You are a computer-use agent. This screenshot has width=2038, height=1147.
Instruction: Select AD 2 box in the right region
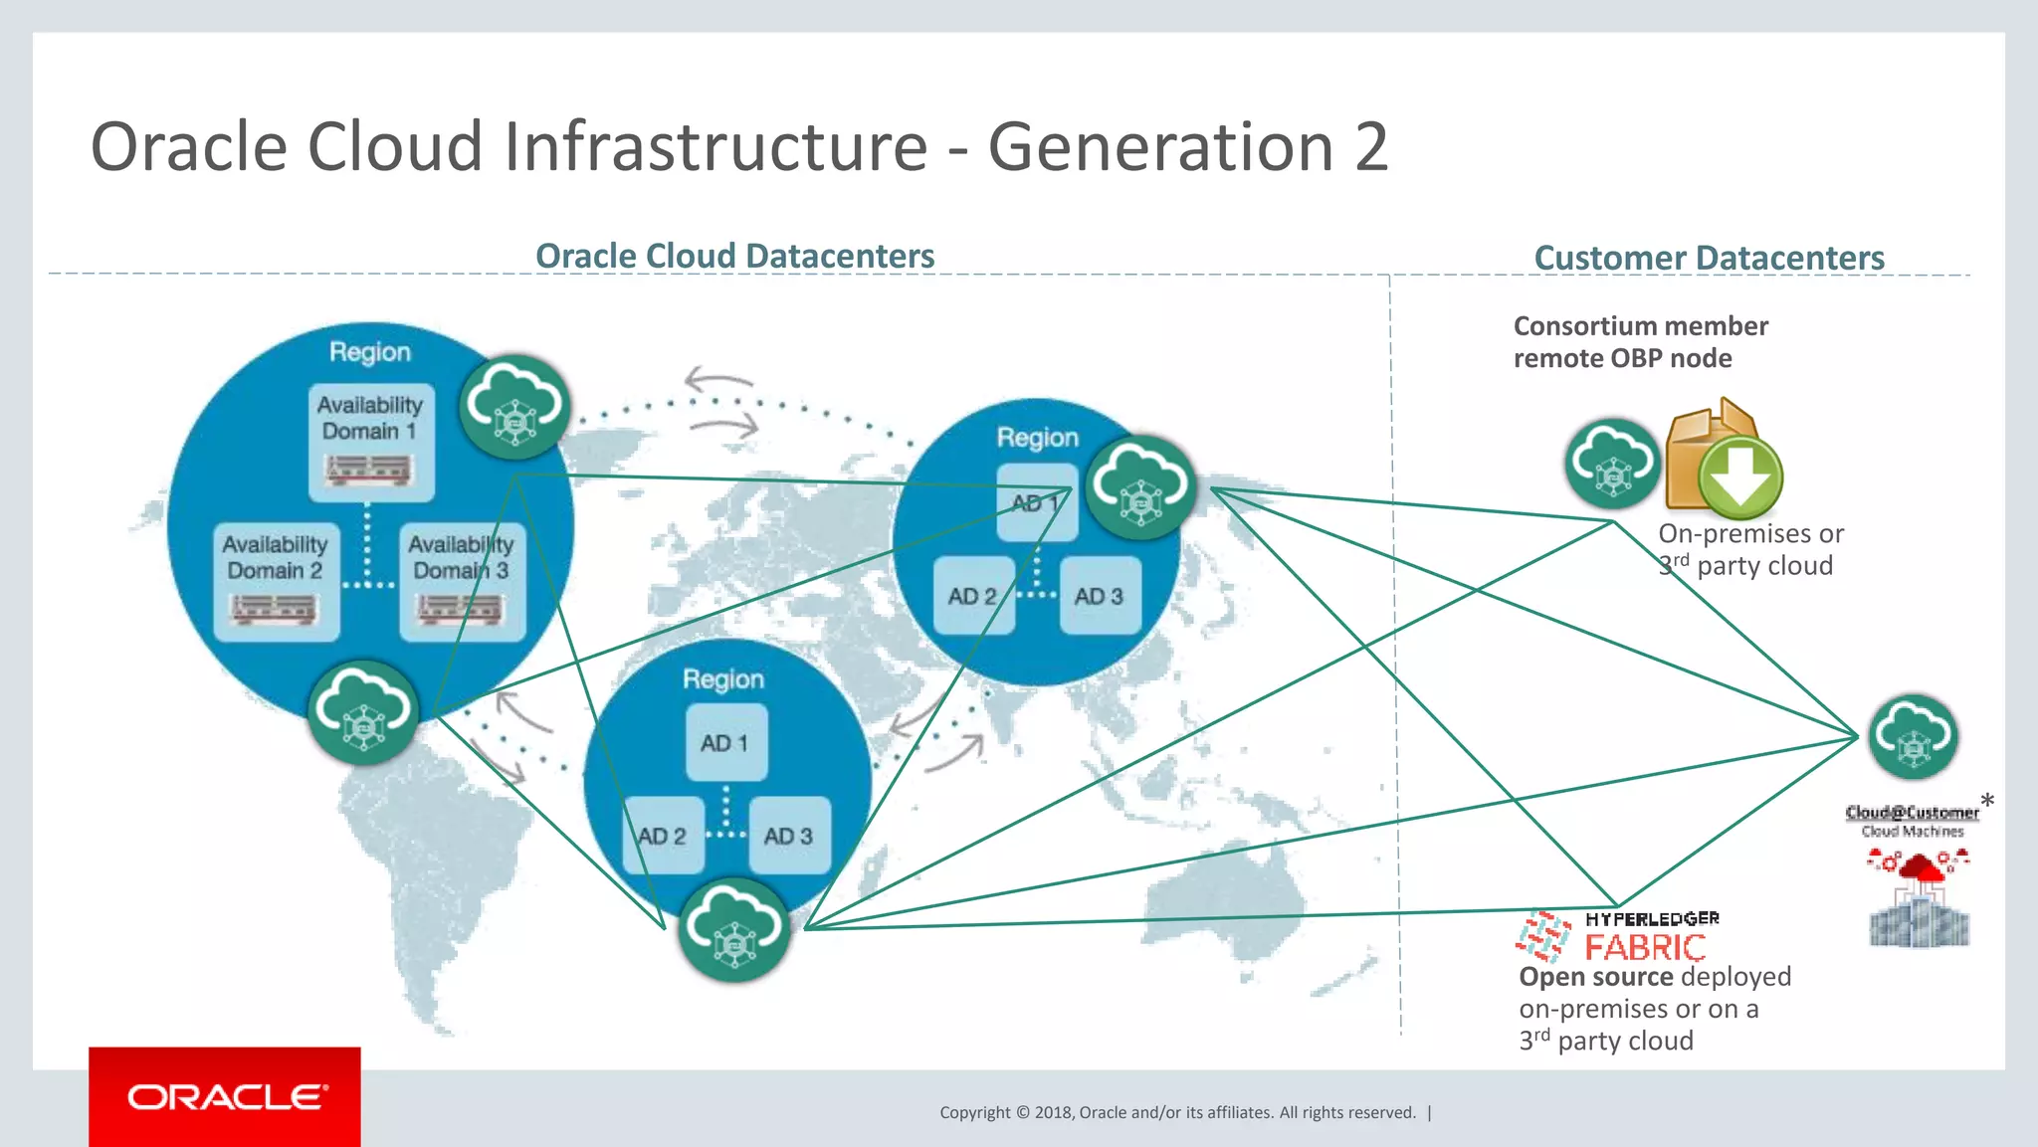pos(974,596)
